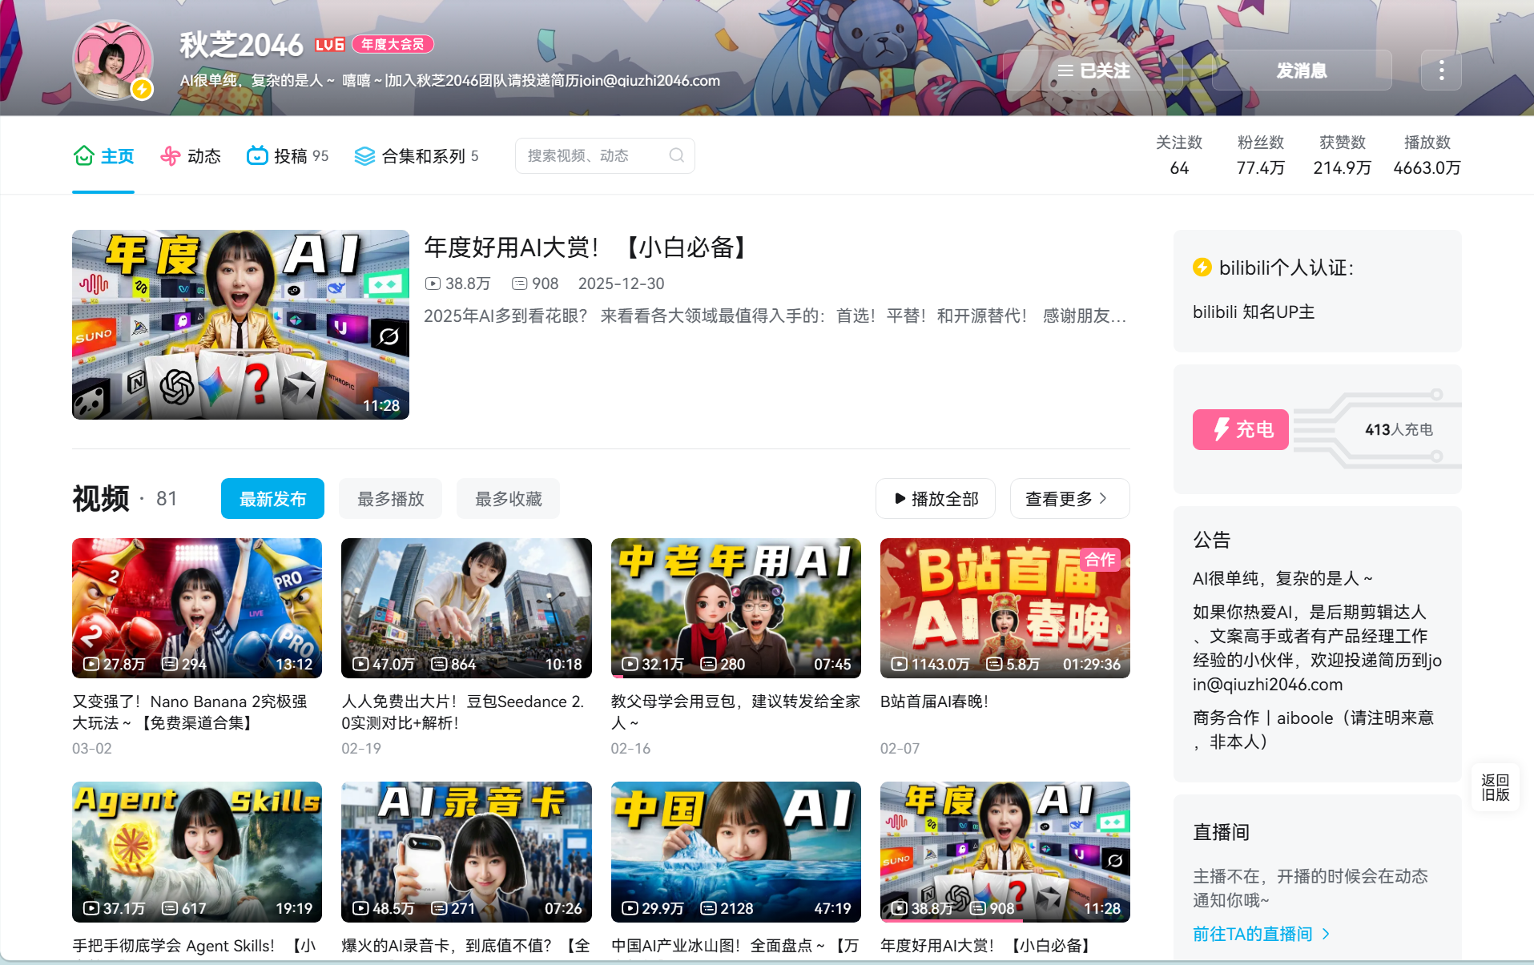Open the 合集和系列 collections tab

pyautogui.click(x=417, y=156)
